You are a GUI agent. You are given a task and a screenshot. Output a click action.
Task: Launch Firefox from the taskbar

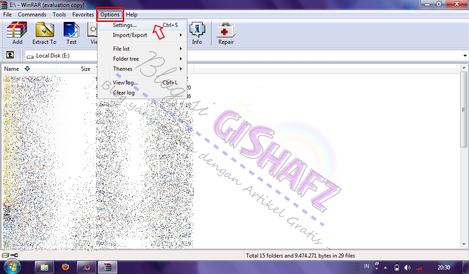click(65, 266)
